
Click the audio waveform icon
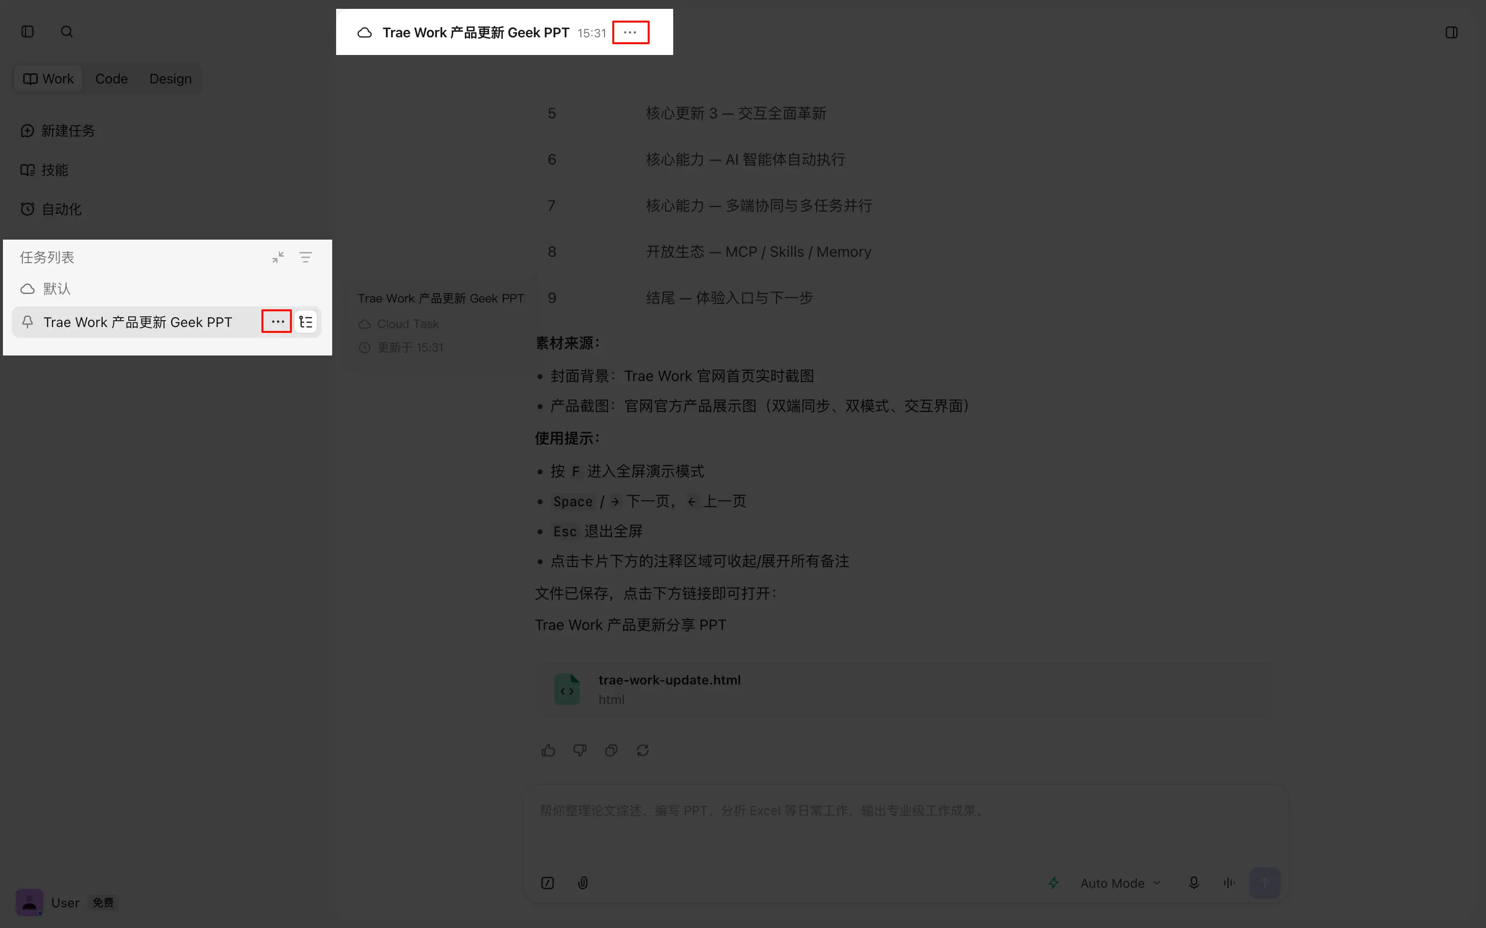(1229, 883)
